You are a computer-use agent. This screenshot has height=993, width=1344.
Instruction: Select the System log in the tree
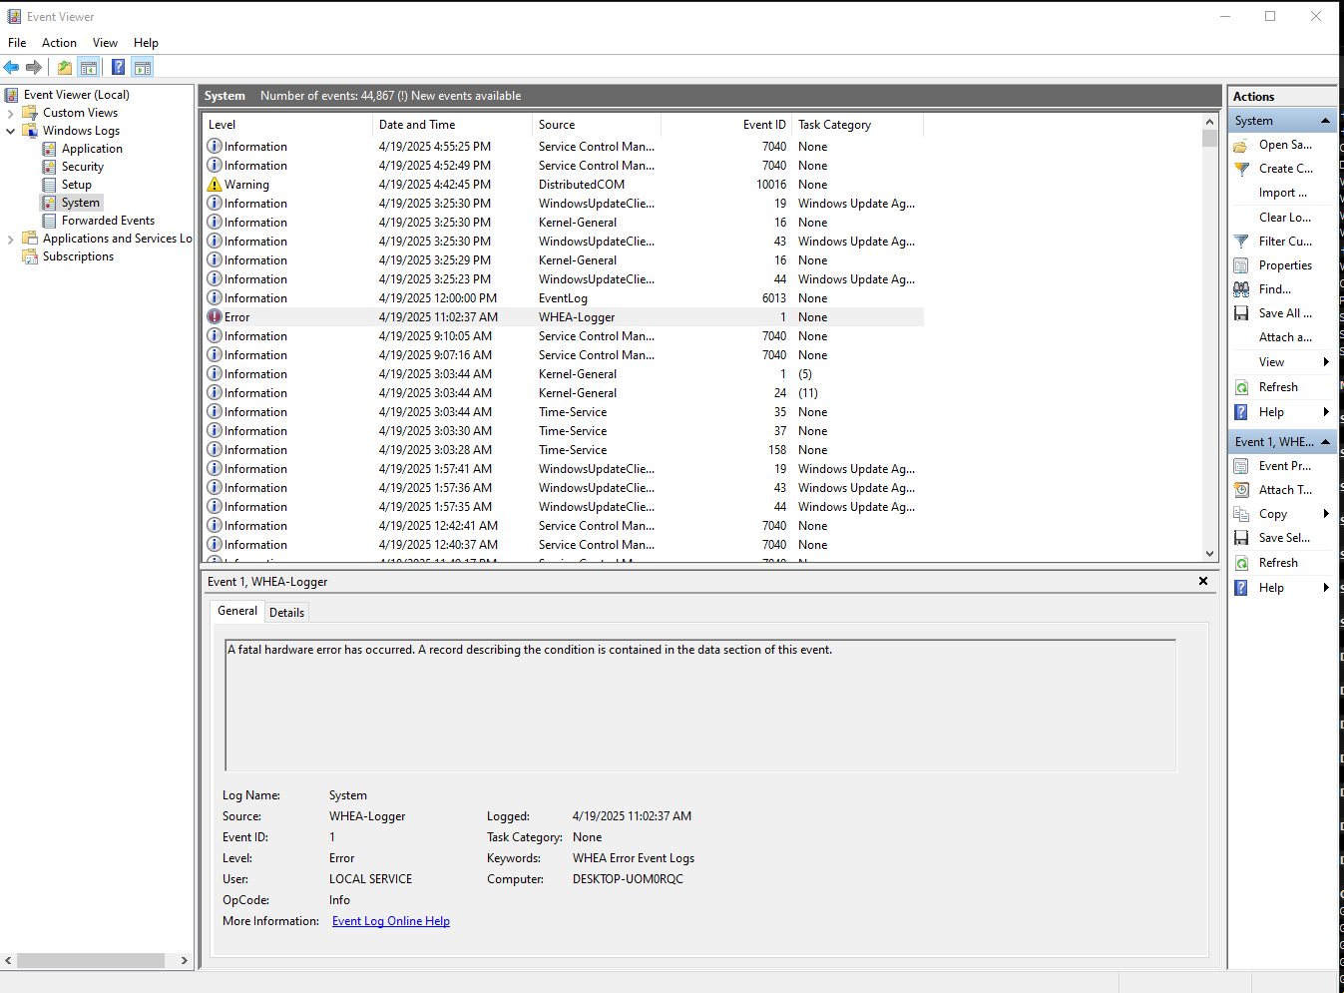pos(81,203)
